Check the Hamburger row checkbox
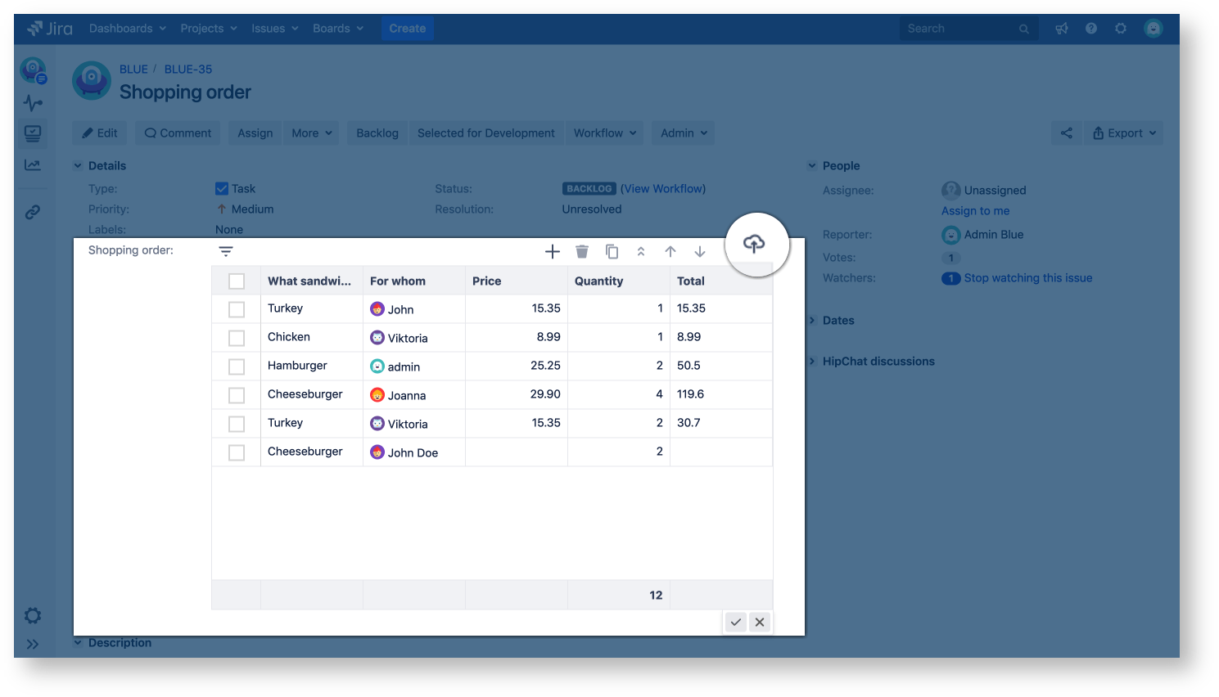The image size is (1219, 697). coord(237,366)
